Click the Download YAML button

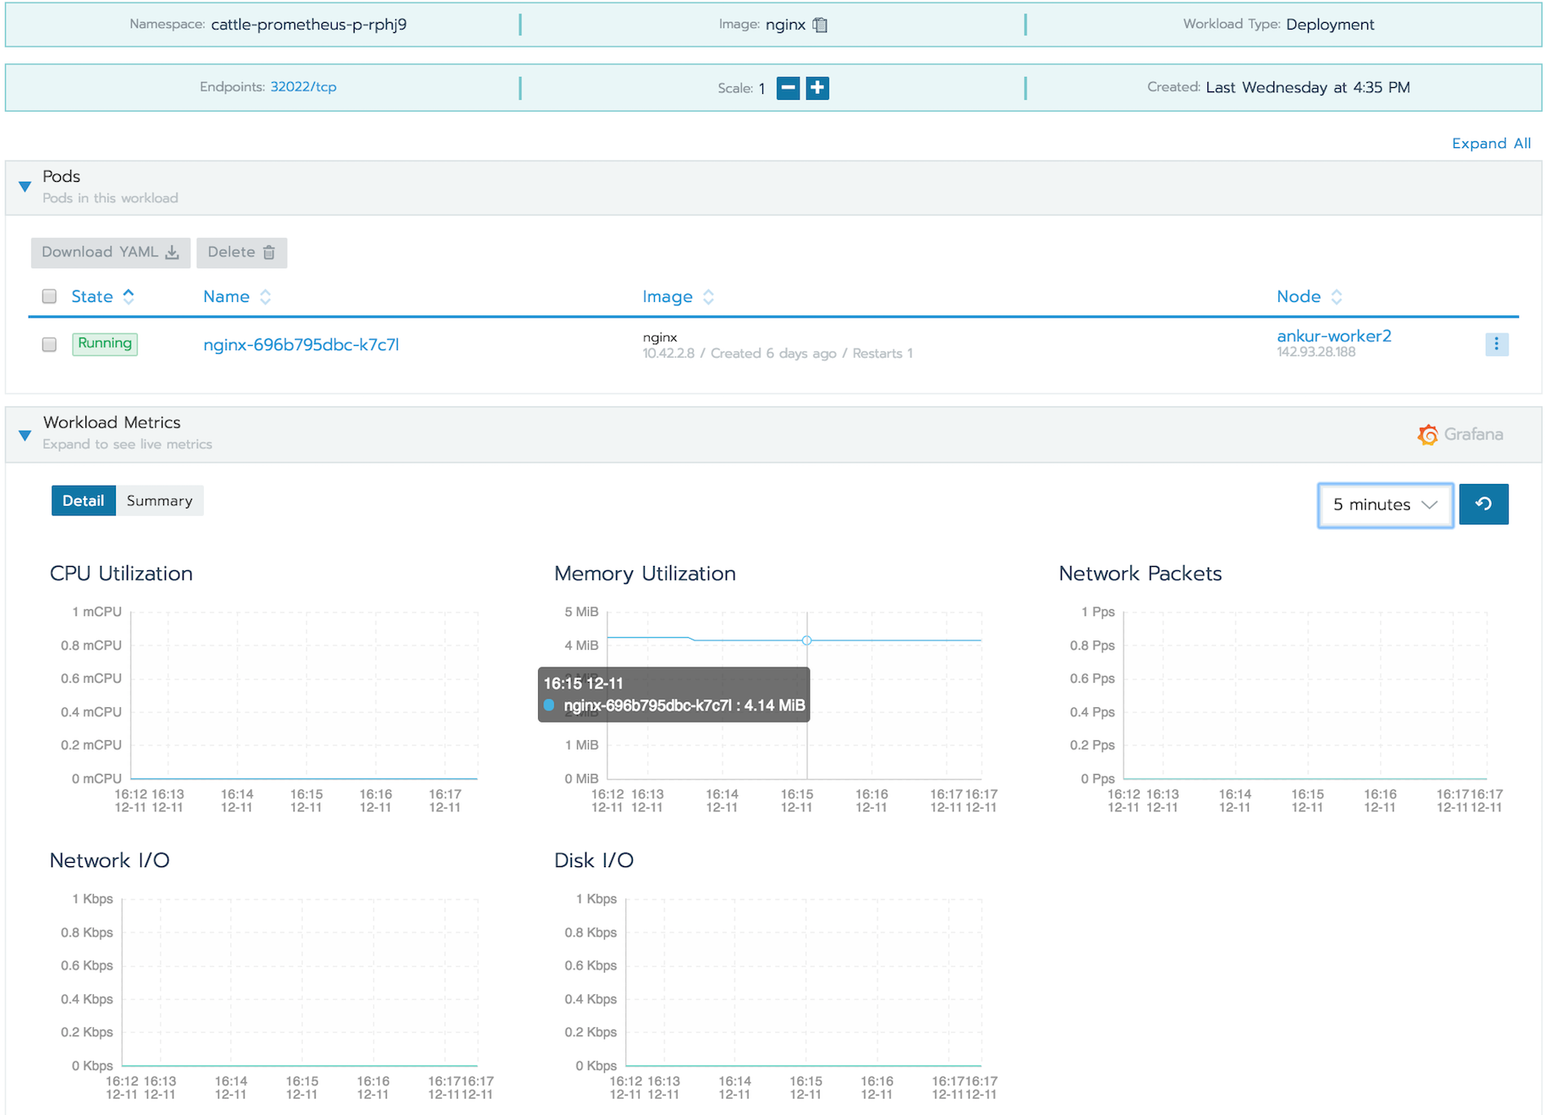point(110,252)
